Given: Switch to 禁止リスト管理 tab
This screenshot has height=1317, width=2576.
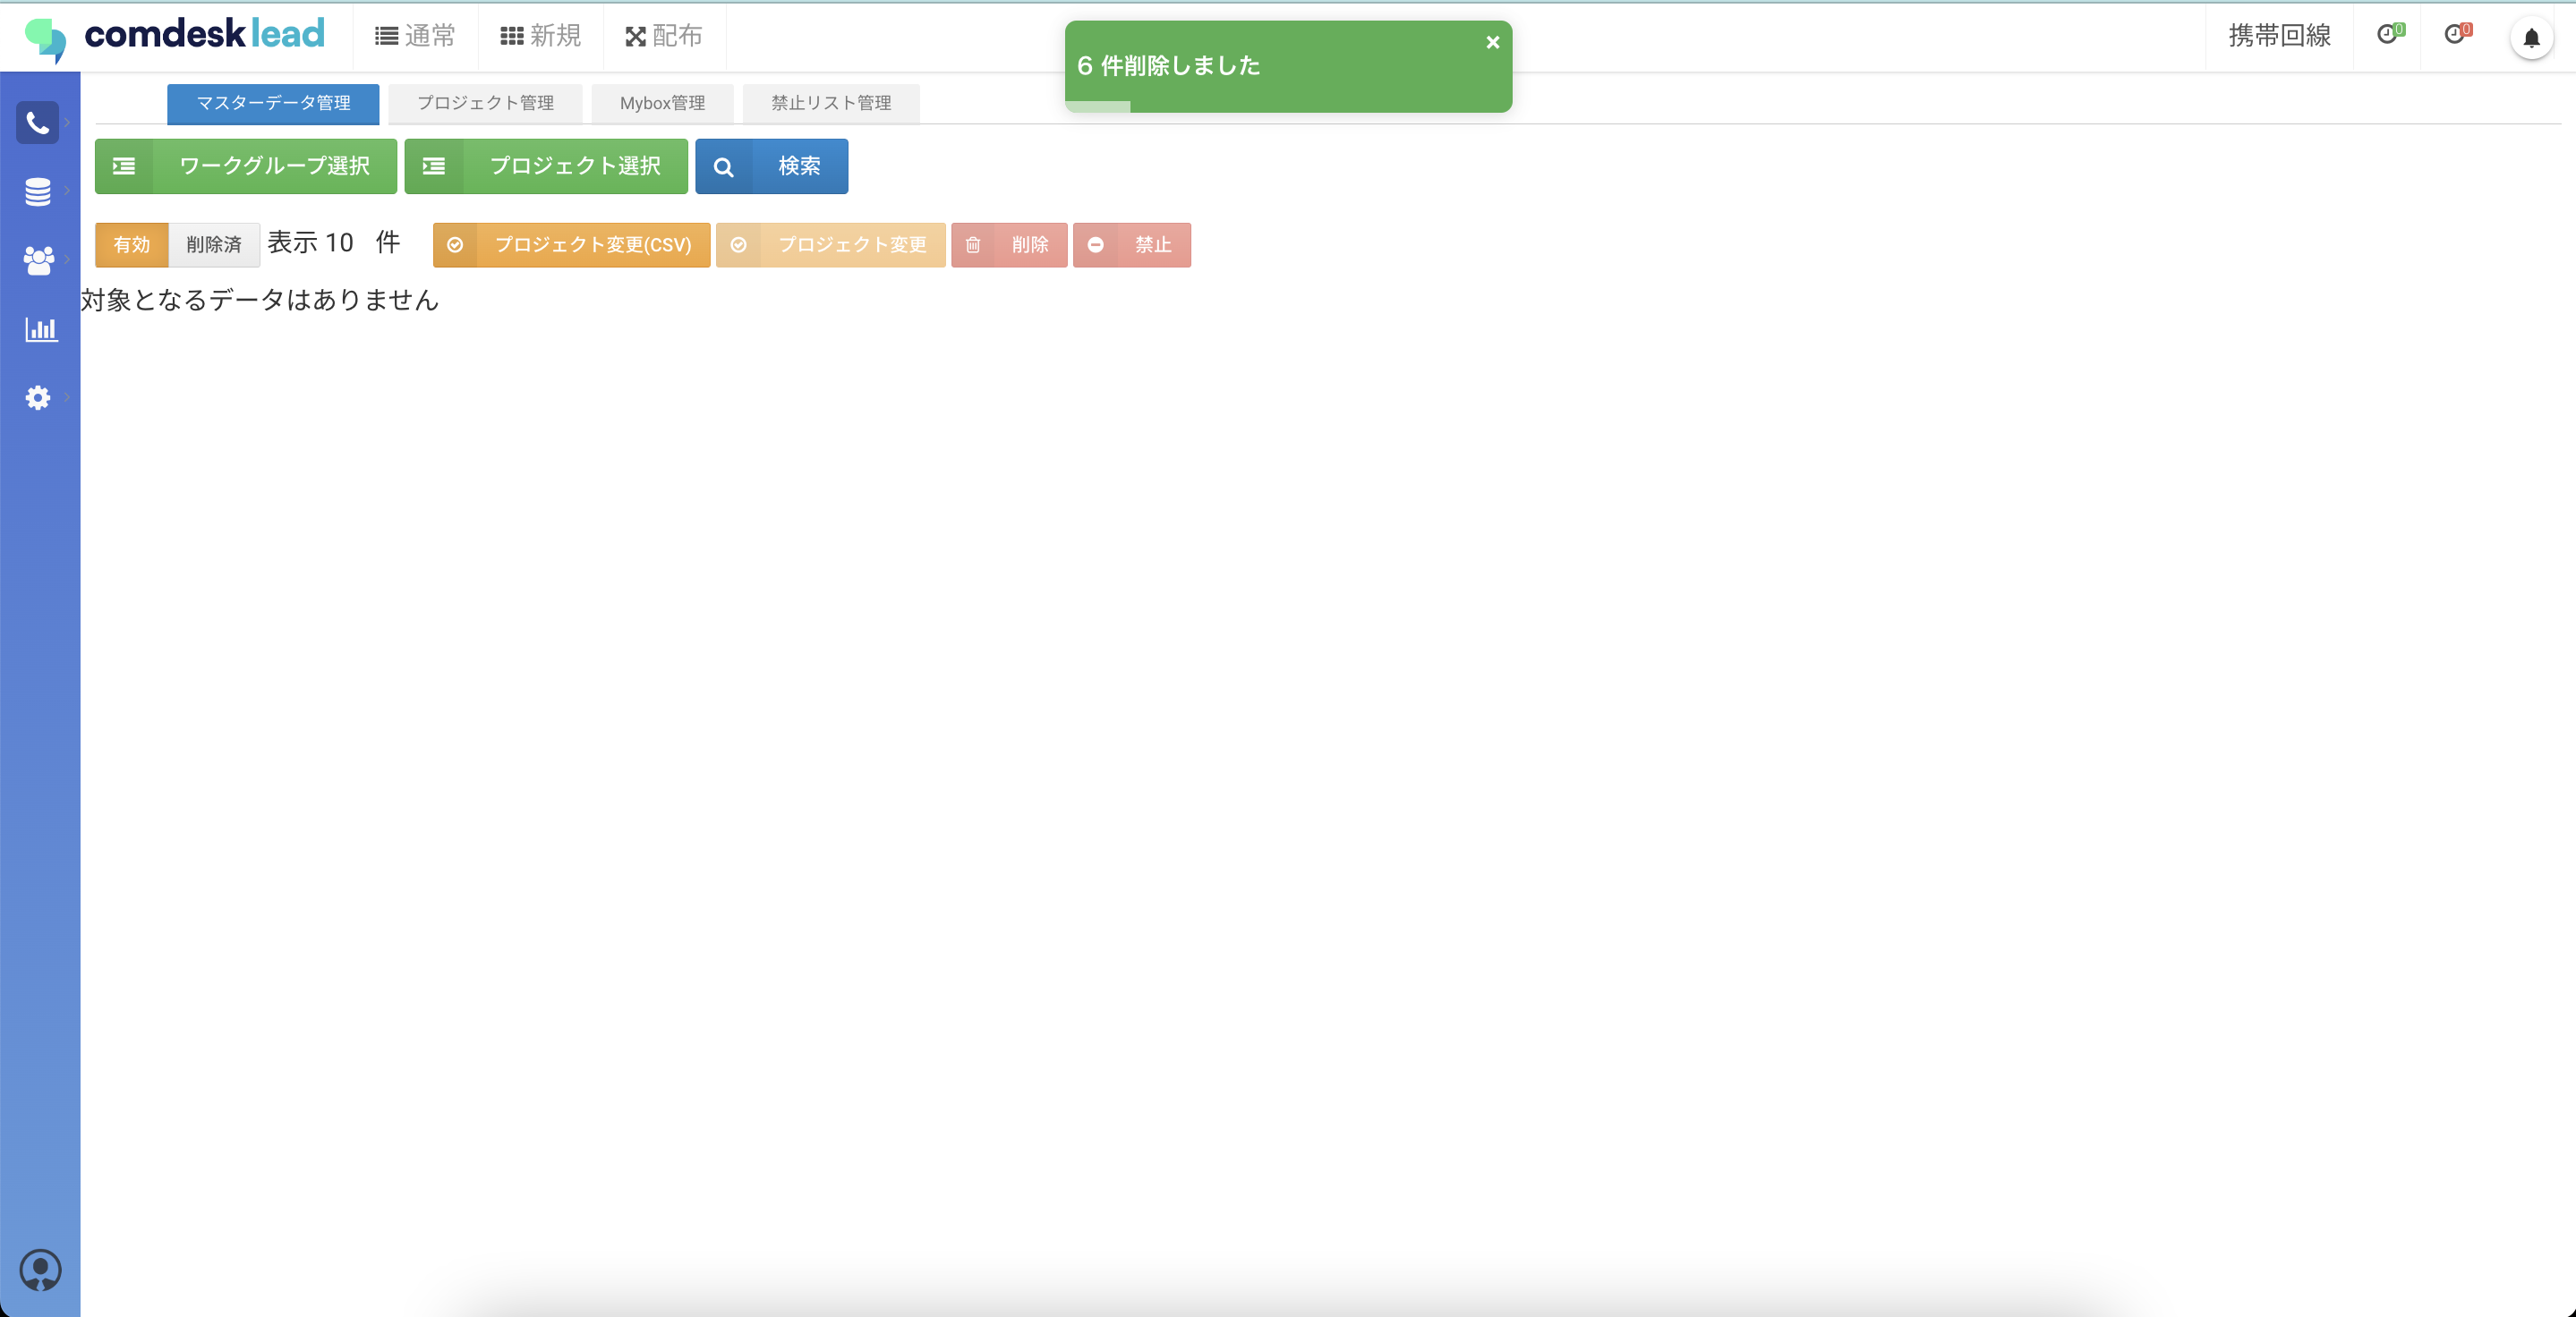Looking at the screenshot, I should [830, 103].
